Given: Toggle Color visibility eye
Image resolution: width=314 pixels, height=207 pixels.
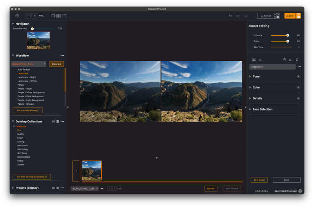Looking at the screenshot, I should click(x=298, y=87).
